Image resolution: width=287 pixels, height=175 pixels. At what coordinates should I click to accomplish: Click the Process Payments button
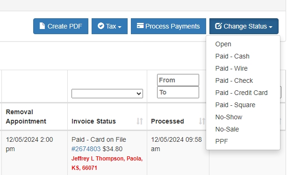point(168,26)
